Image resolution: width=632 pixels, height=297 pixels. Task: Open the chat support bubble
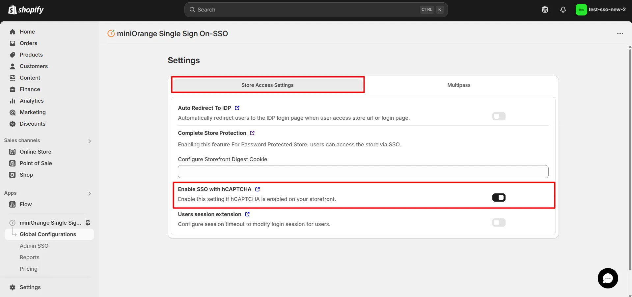pyautogui.click(x=608, y=278)
